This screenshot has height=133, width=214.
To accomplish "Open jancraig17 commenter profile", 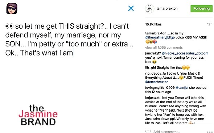I will point(153,53).
